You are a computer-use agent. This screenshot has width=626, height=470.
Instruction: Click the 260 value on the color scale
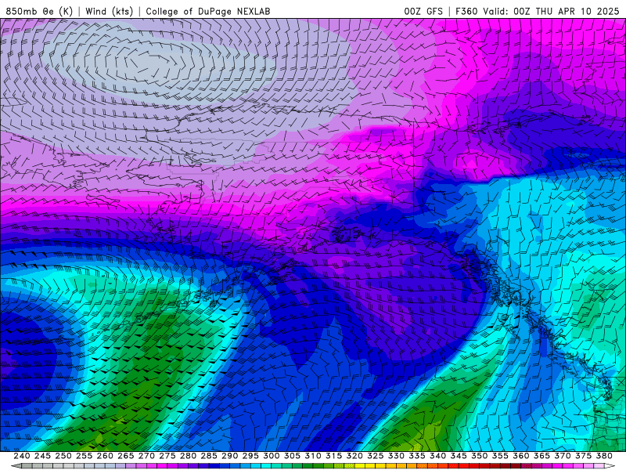click(x=105, y=456)
